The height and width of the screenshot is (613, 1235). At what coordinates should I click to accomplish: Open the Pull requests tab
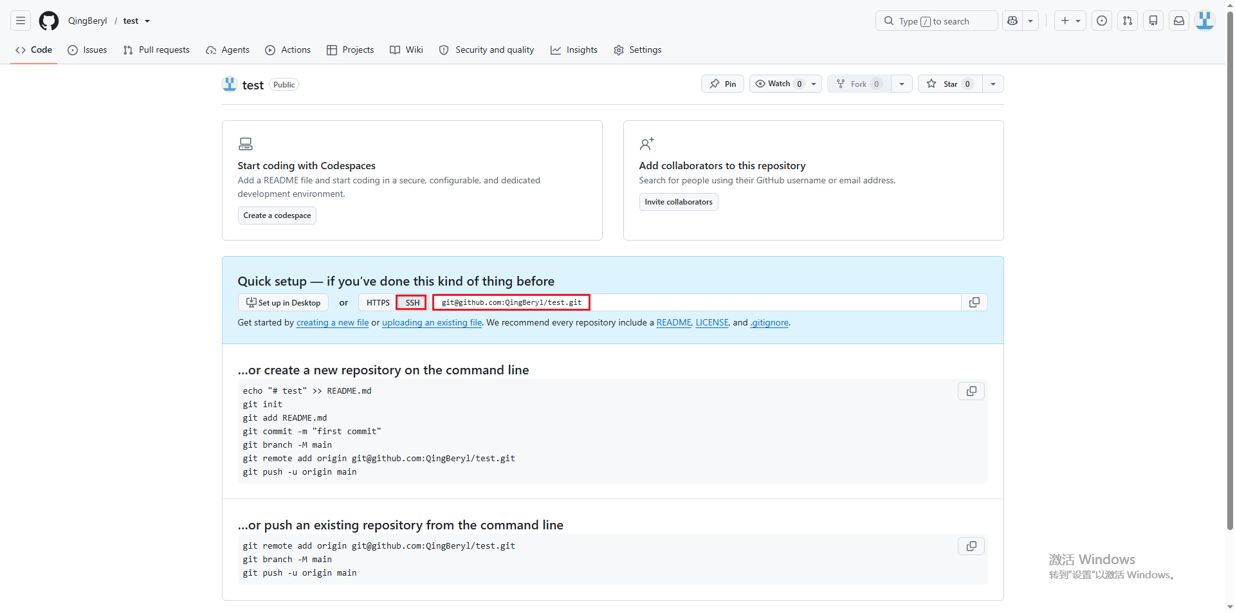tap(156, 50)
